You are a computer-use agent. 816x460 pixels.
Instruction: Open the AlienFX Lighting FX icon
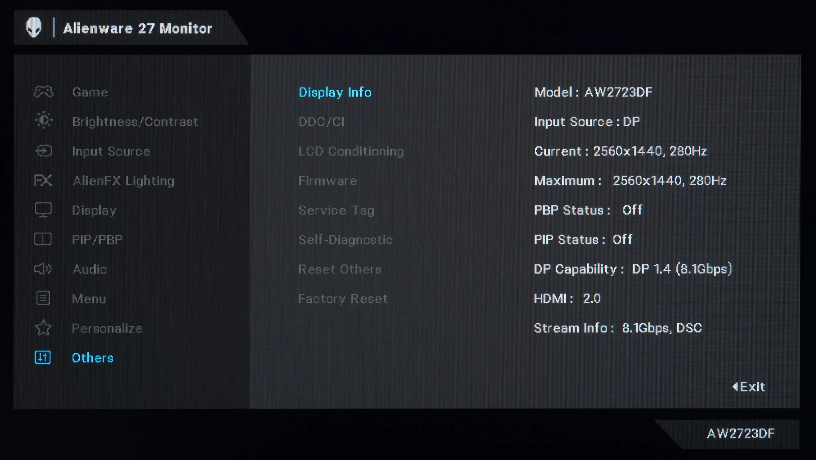coord(43,180)
